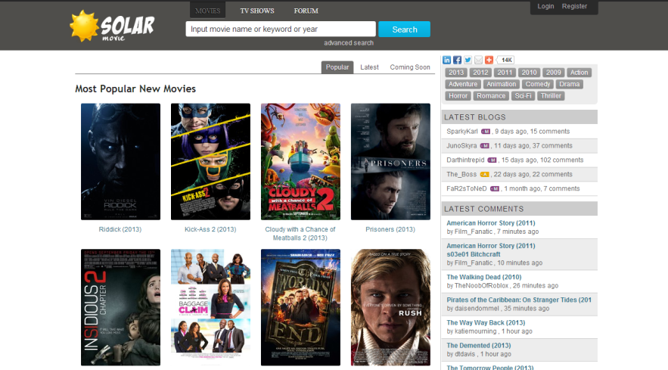Open the Movies navigation tab
Viewport: 668px width, 370px height.
[207, 11]
